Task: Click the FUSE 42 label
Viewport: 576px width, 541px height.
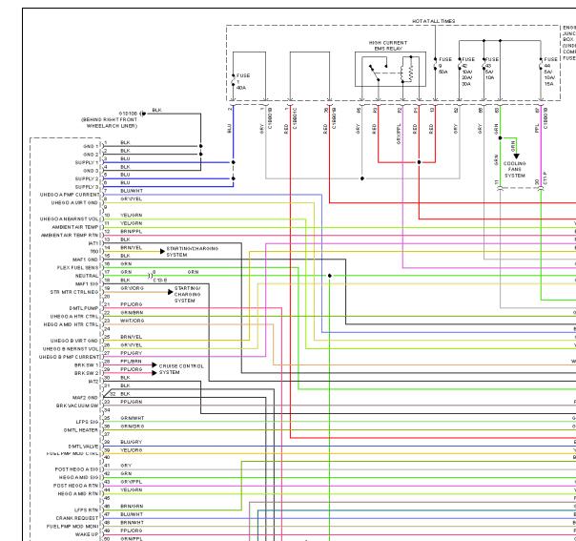Action: [x=468, y=72]
